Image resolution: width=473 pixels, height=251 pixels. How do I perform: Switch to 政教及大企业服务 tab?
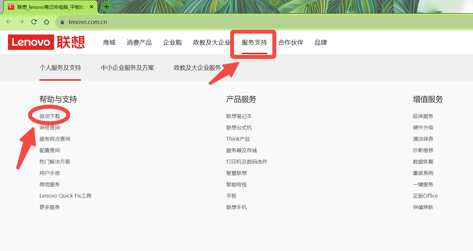[197, 68]
